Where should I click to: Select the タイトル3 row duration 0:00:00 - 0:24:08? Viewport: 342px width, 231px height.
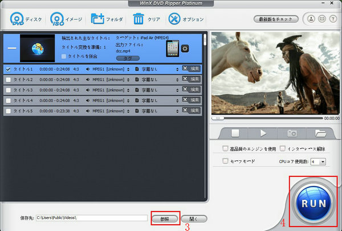click(x=55, y=90)
